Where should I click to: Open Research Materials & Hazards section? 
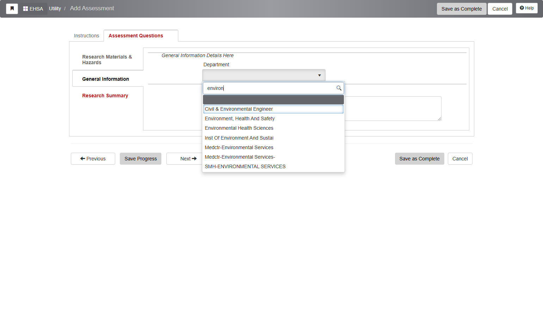107,60
